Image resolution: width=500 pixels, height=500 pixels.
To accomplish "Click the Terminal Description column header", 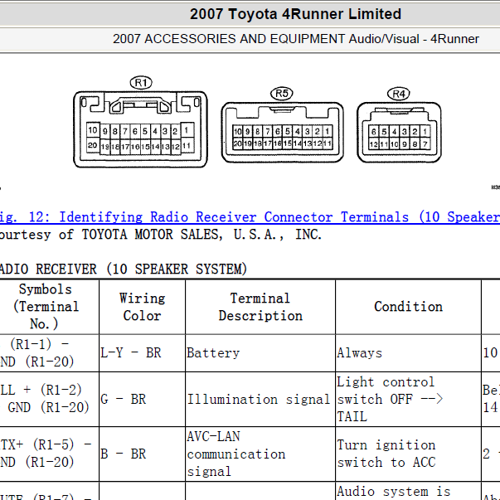I will point(260,307).
